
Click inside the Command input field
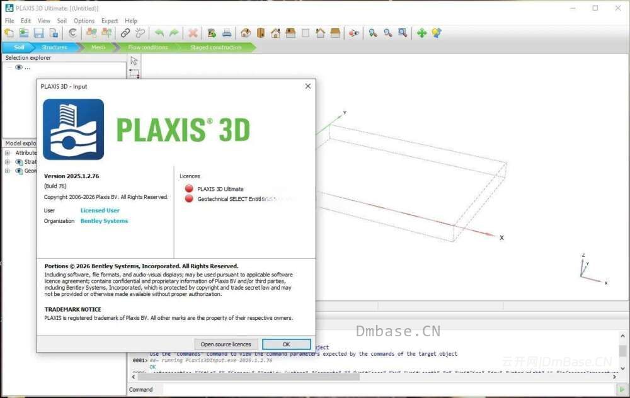pos(389,389)
